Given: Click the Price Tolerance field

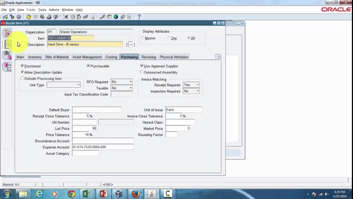Looking at the screenshot, I should [x=81, y=135].
